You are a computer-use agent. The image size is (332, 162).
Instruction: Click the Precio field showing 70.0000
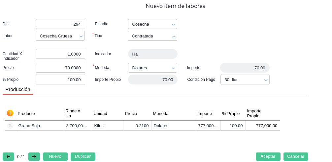[60, 68]
